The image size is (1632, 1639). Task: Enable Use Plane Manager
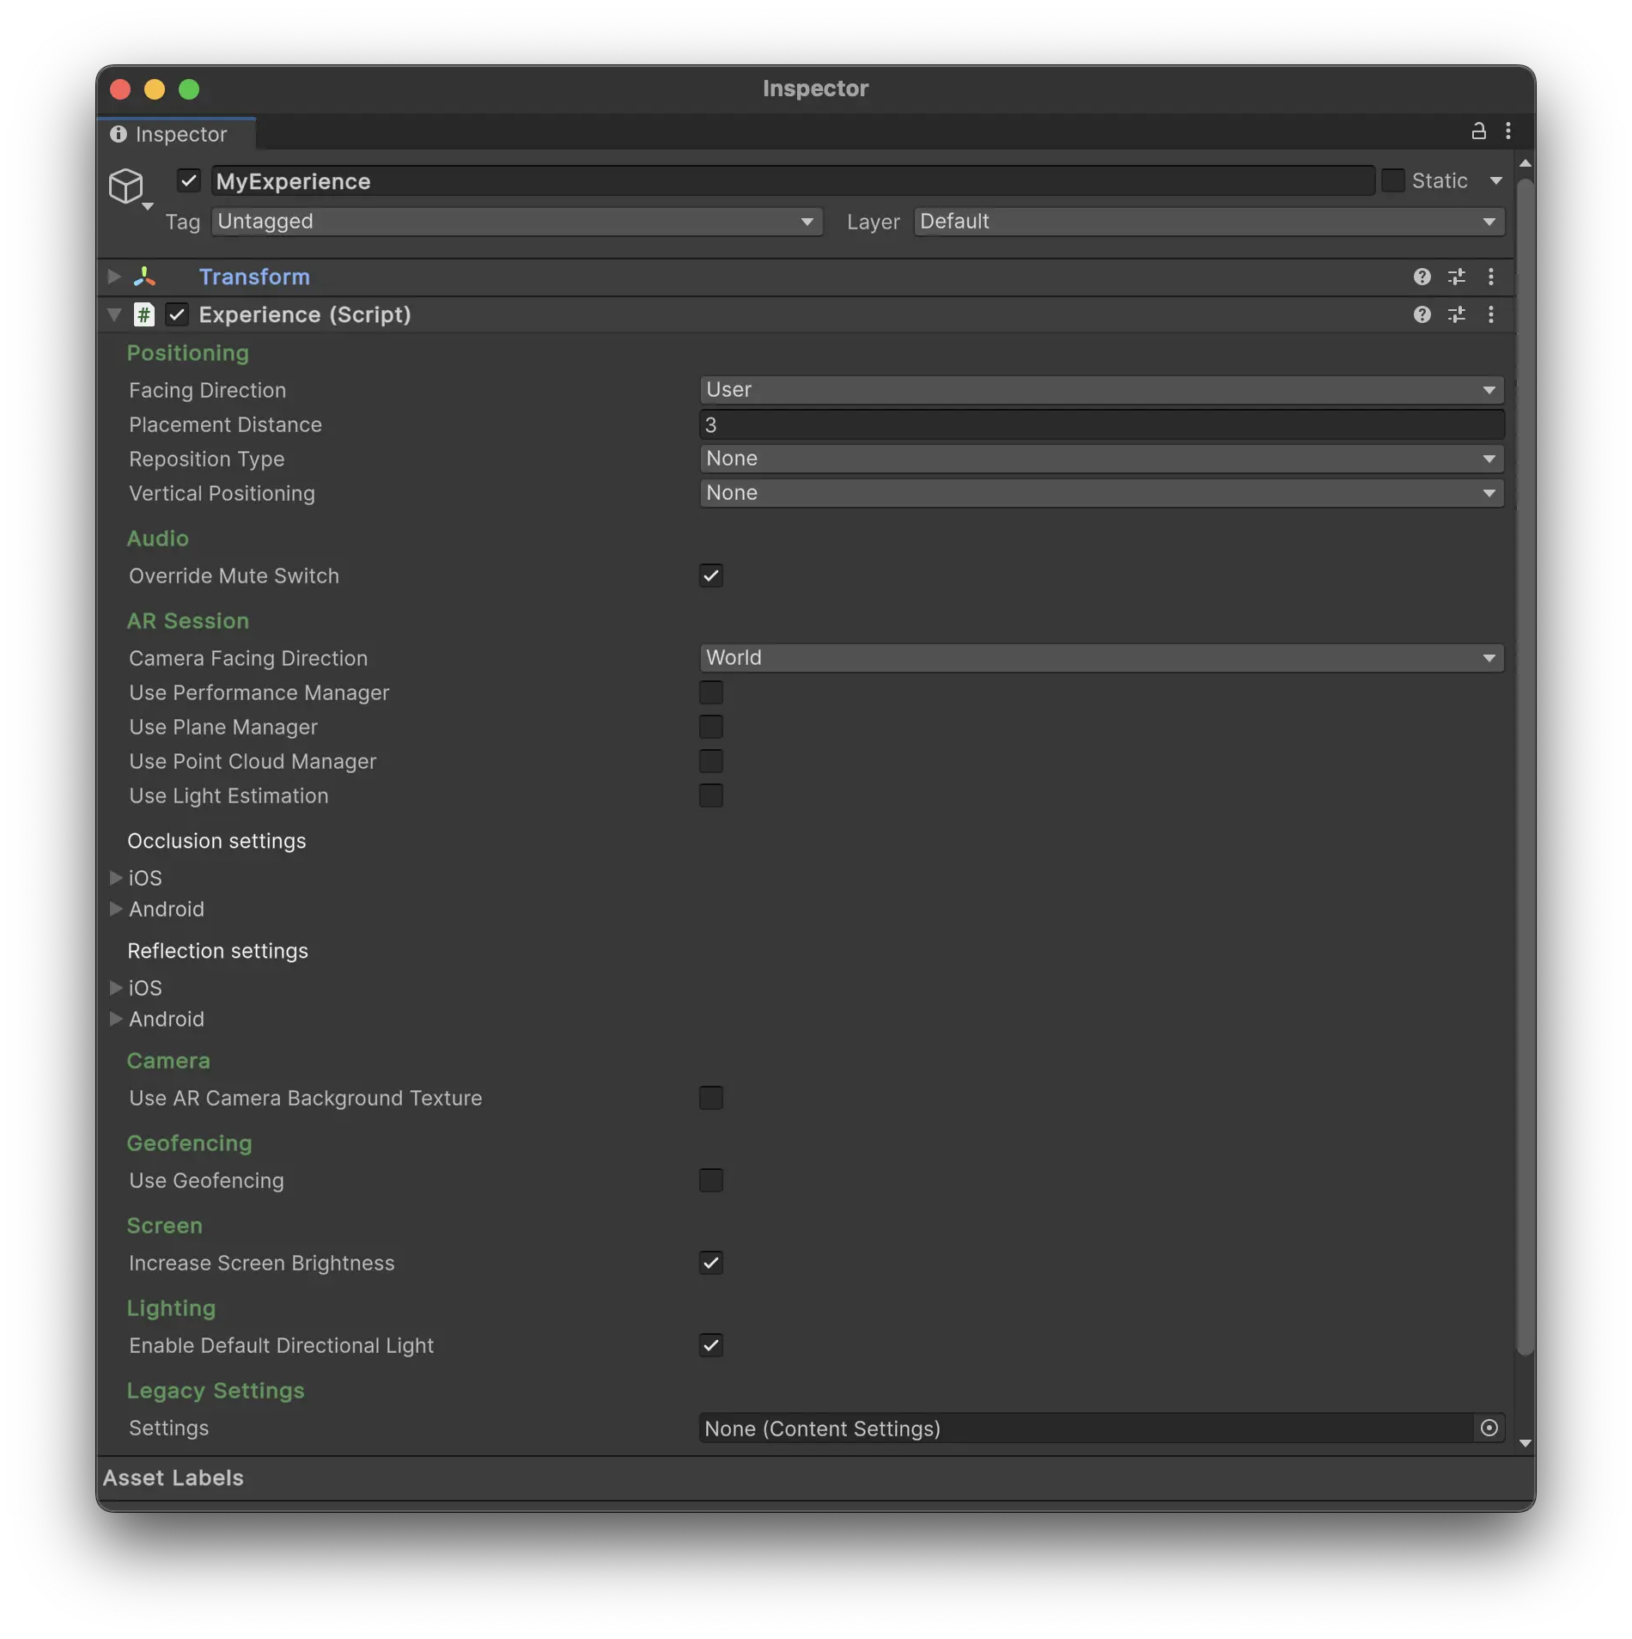[710, 727]
